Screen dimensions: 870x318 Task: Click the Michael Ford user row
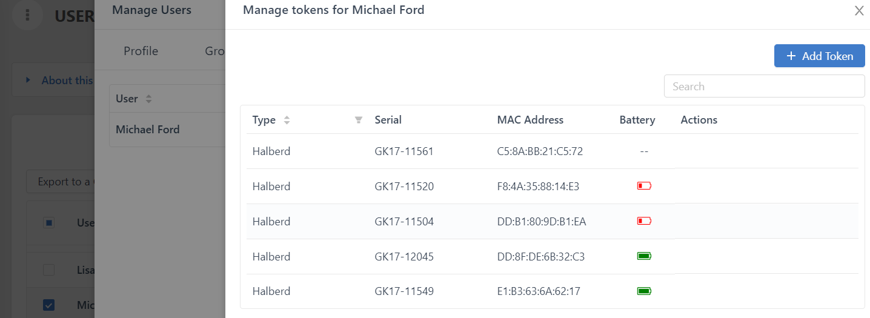147,129
